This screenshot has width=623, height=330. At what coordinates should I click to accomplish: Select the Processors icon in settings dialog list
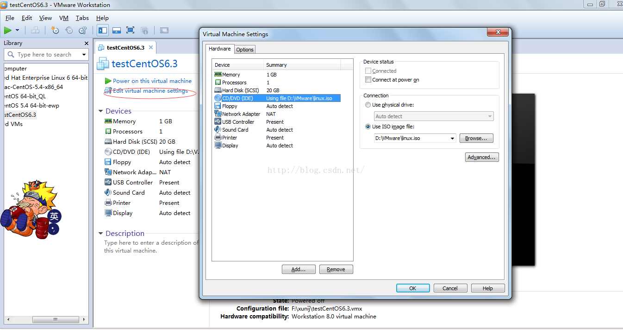coord(218,82)
